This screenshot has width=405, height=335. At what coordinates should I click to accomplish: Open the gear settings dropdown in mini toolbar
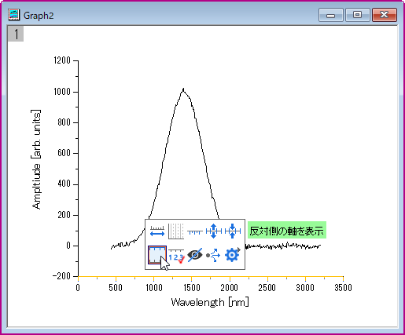click(x=233, y=255)
